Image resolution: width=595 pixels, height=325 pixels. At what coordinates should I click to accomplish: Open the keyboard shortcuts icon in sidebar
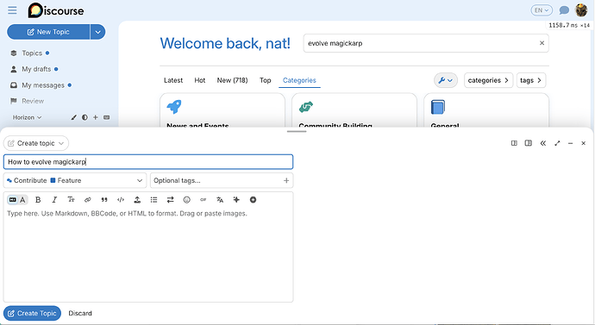(107, 117)
